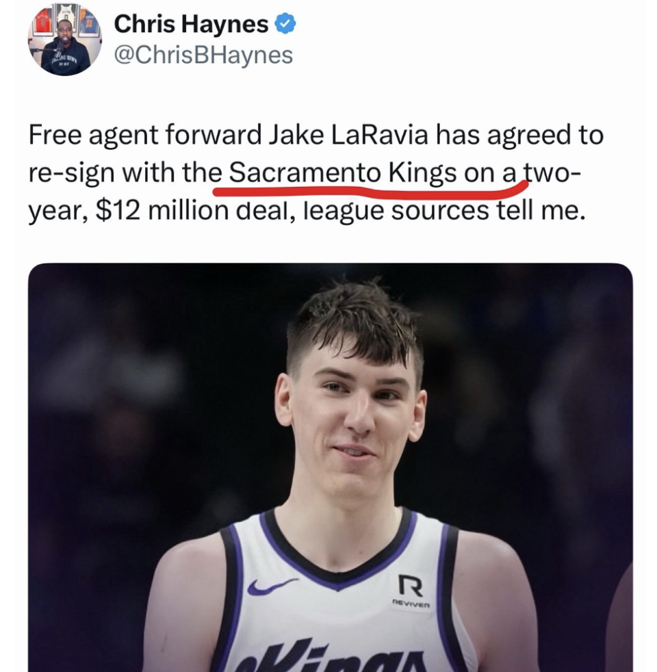The width and height of the screenshot is (657, 672).
Task: Click "league sources tell me" text
Action: tap(443, 211)
